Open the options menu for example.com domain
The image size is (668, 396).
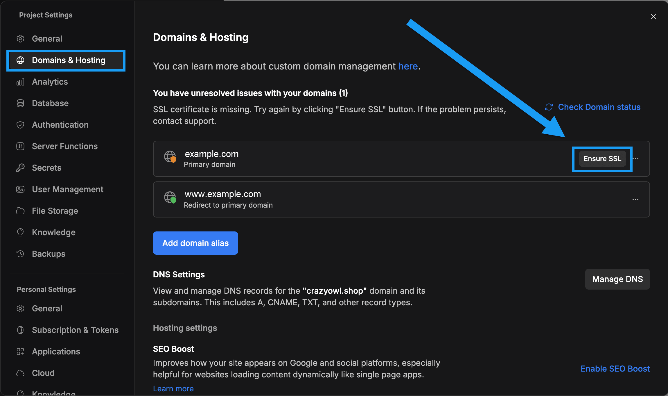636,159
